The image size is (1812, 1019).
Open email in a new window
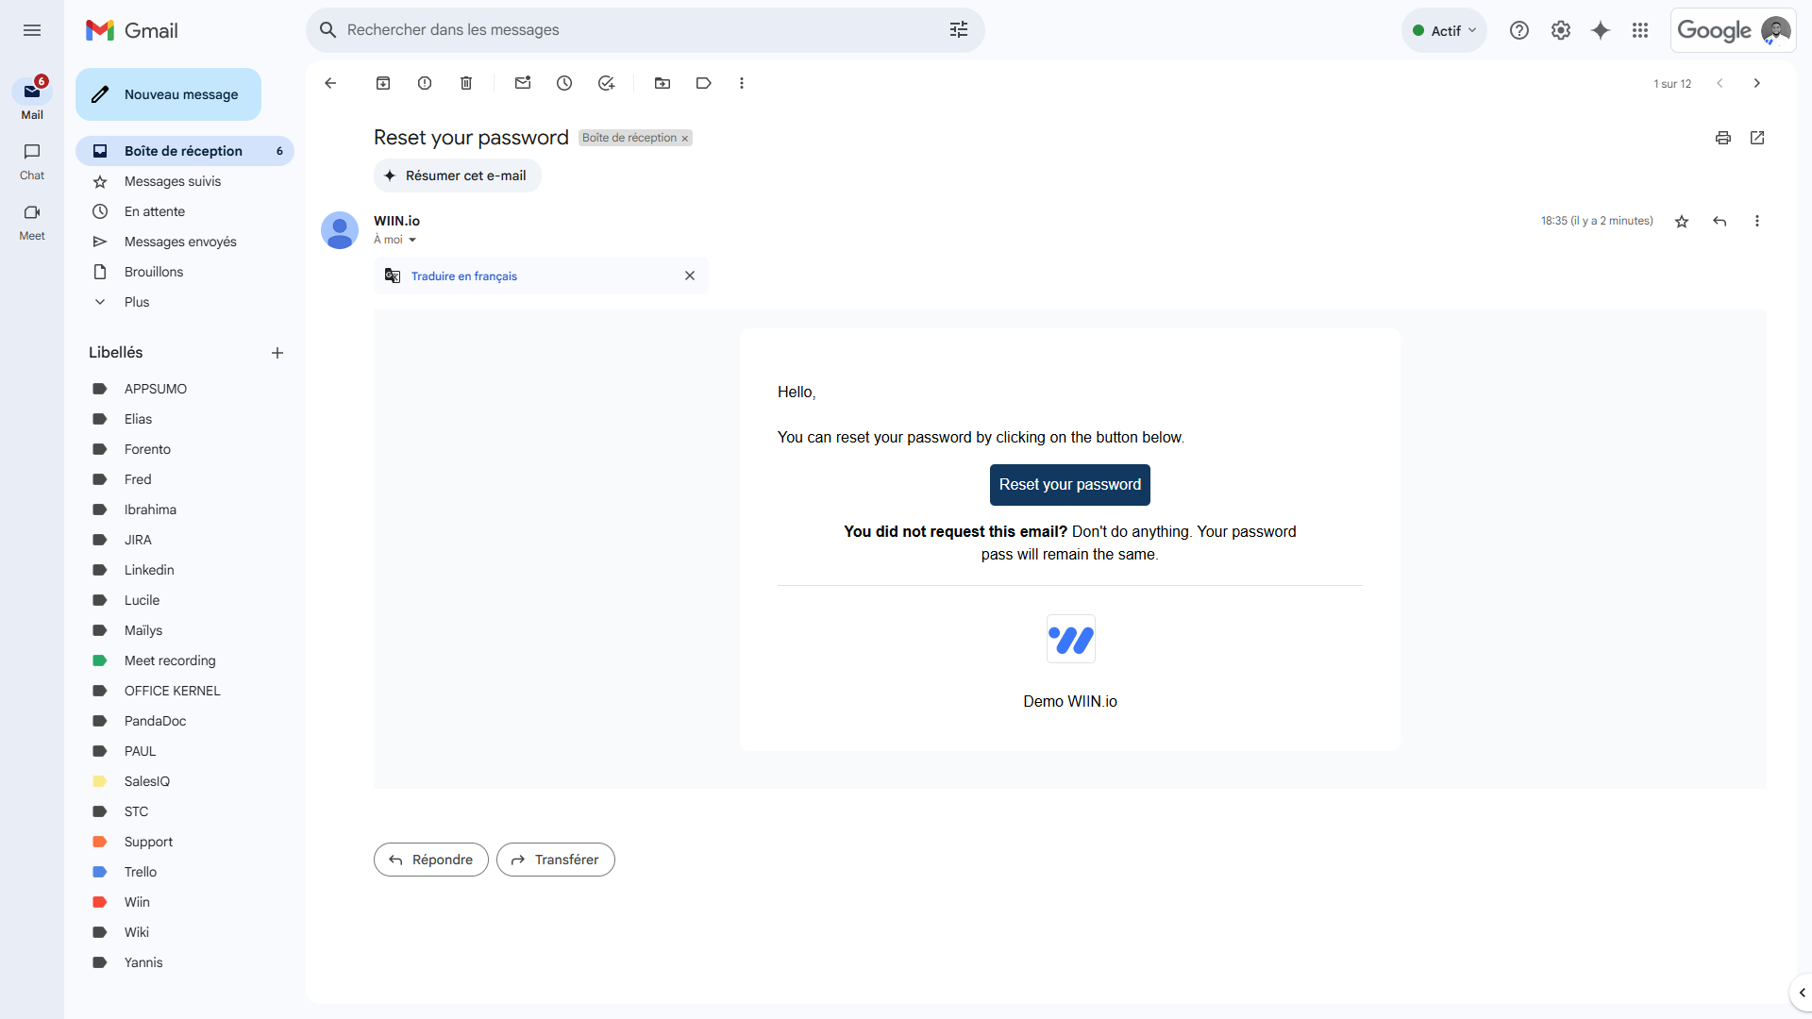pyautogui.click(x=1757, y=138)
